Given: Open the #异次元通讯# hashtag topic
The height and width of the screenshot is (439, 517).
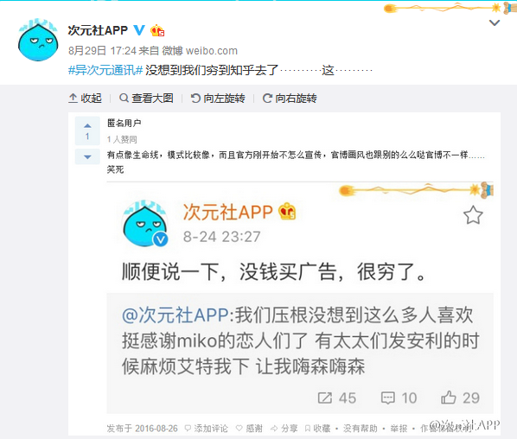Looking at the screenshot, I should [x=105, y=70].
